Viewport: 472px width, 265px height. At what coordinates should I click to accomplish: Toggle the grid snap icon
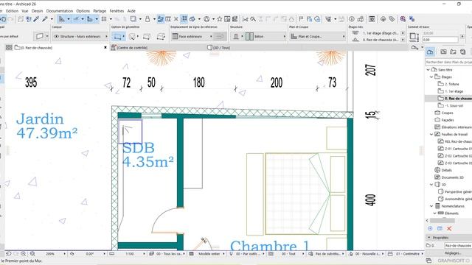pyautogui.click(x=104, y=19)
